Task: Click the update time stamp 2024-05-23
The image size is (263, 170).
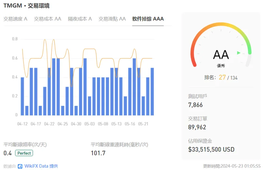Action: (231, 166)
